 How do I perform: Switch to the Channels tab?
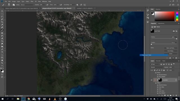coord(158,61)
